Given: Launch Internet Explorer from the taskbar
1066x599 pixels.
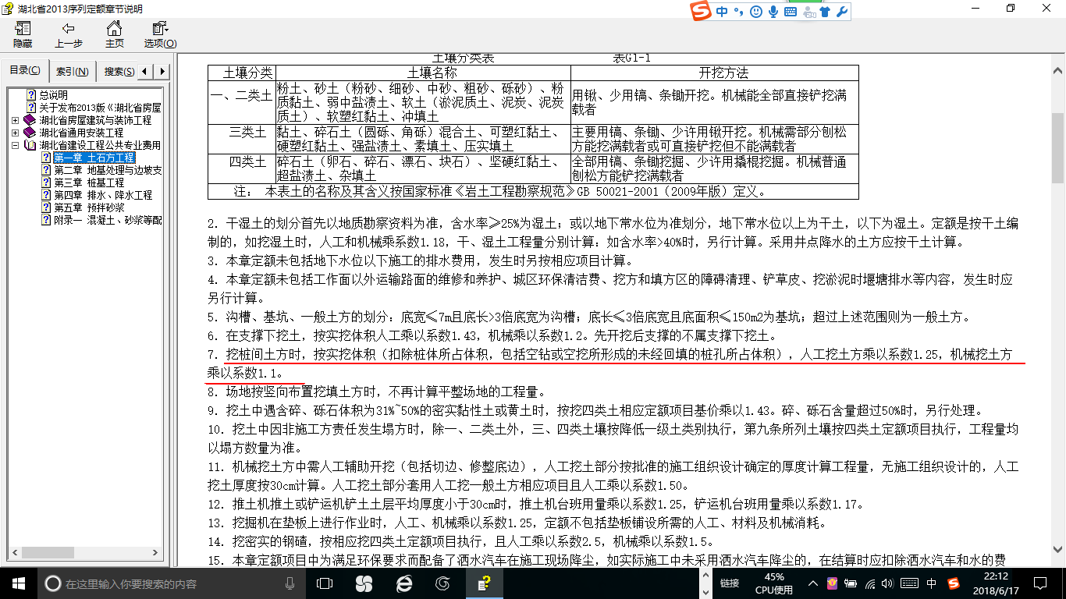Looking at the screenshot, I should click(404, 583).
